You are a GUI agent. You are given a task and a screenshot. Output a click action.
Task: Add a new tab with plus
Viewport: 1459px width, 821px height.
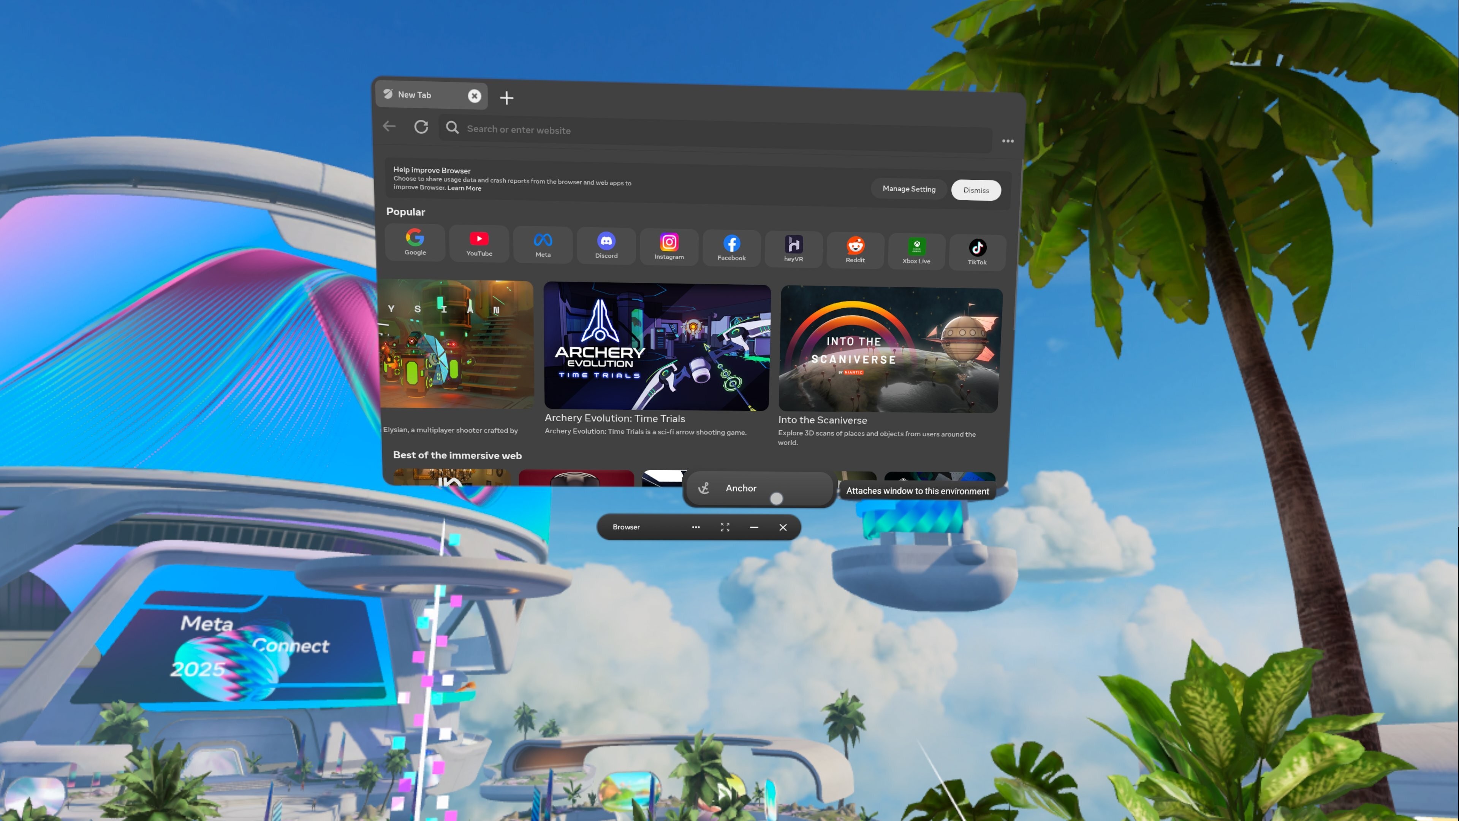(506, 98)
